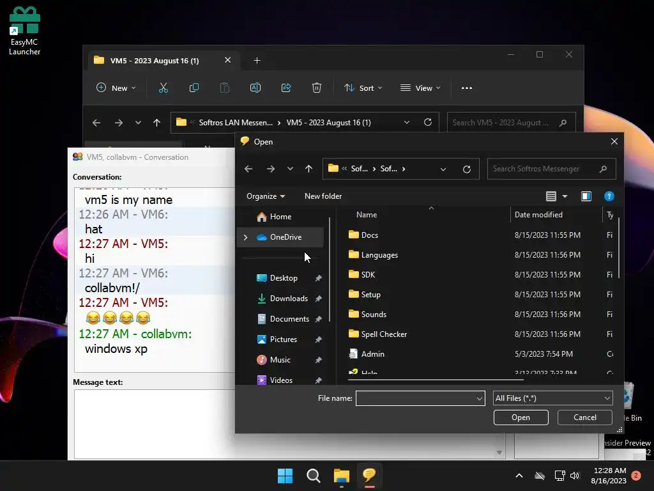Select the Spell Checker folder
Viewport: 654px width, 491px height.
[x=378, y=334]
